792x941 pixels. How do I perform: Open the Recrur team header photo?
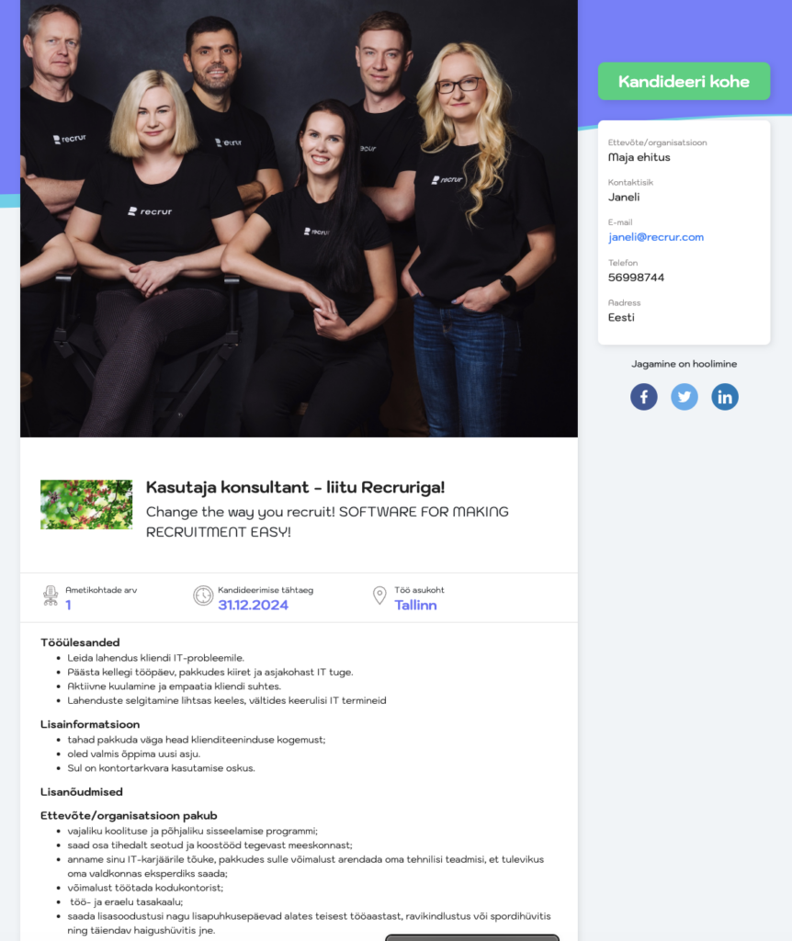click(299, 219)
